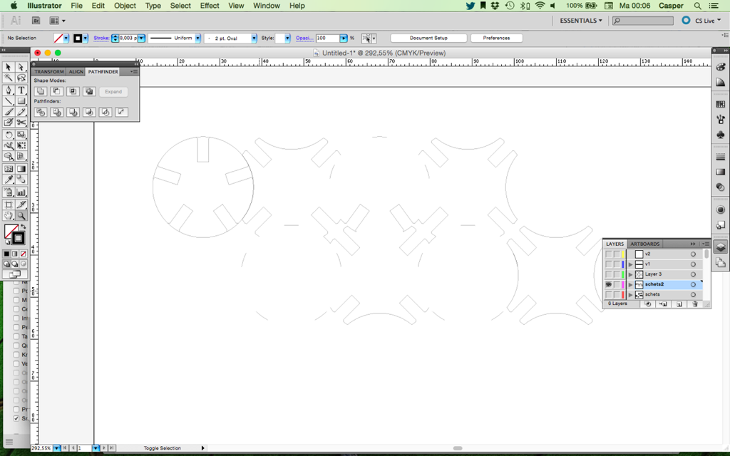Select the Artboard tool
This screenshot has height=456, width=730.
click(8, 204)
